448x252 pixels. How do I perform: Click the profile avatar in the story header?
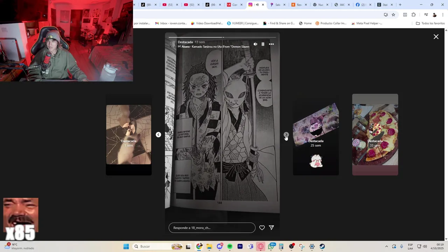point(172,44)
